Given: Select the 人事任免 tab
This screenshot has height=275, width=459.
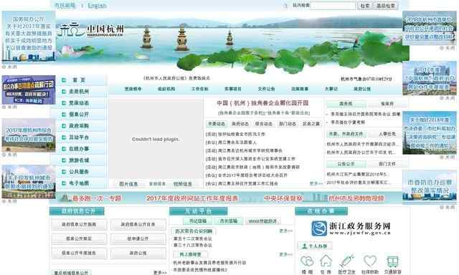Looking at the screenshot, I should 387,134.
